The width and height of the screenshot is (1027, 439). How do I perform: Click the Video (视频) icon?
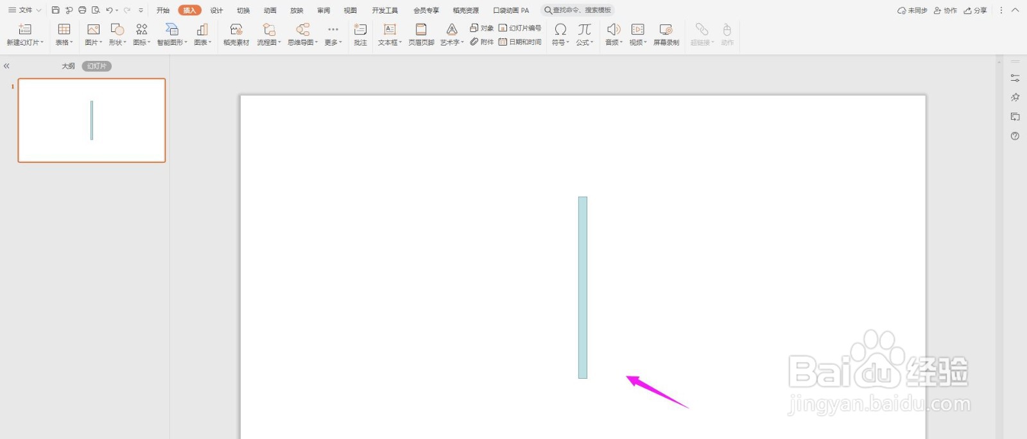(638, 29)
